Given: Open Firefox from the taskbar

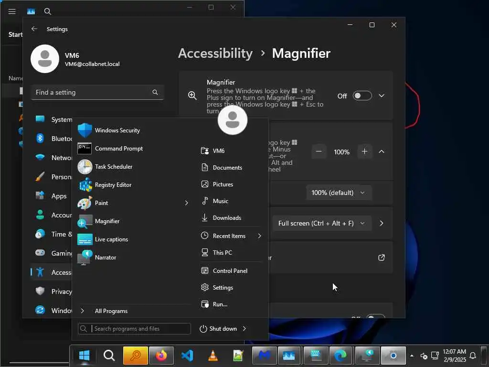Looking at the screenshot, I should click(x=161, y=355).
